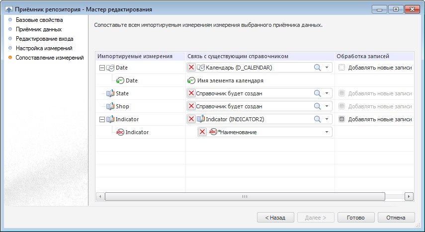Clear the State dimension link with red X
425x232 pixels.
[x=191, y=93]
